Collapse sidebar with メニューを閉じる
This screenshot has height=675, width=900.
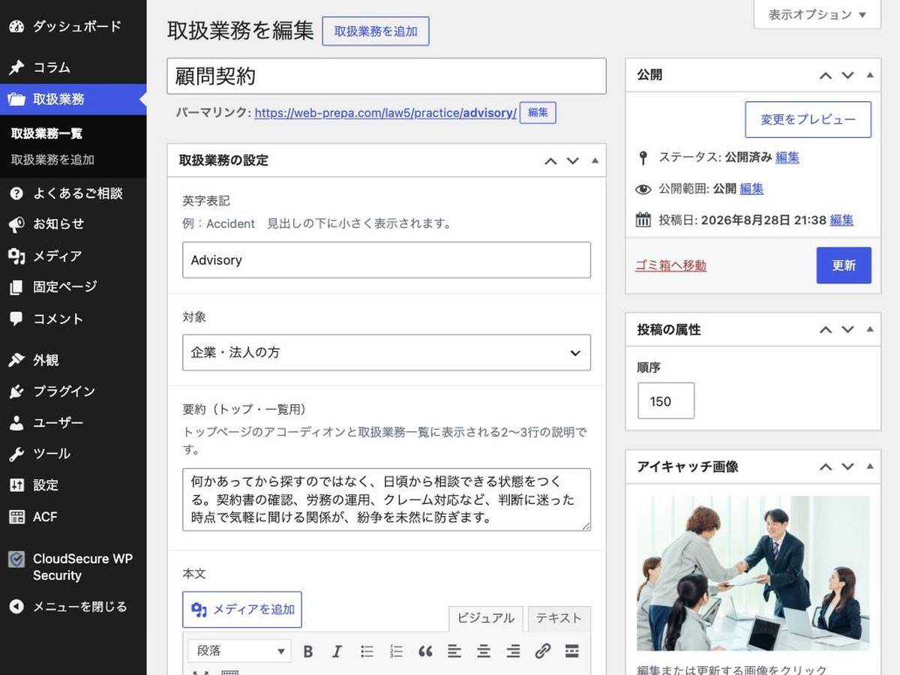[73, 607]
